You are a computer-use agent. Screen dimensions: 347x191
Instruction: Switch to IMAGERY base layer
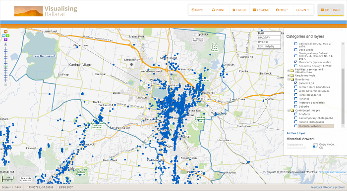(269, 38)
